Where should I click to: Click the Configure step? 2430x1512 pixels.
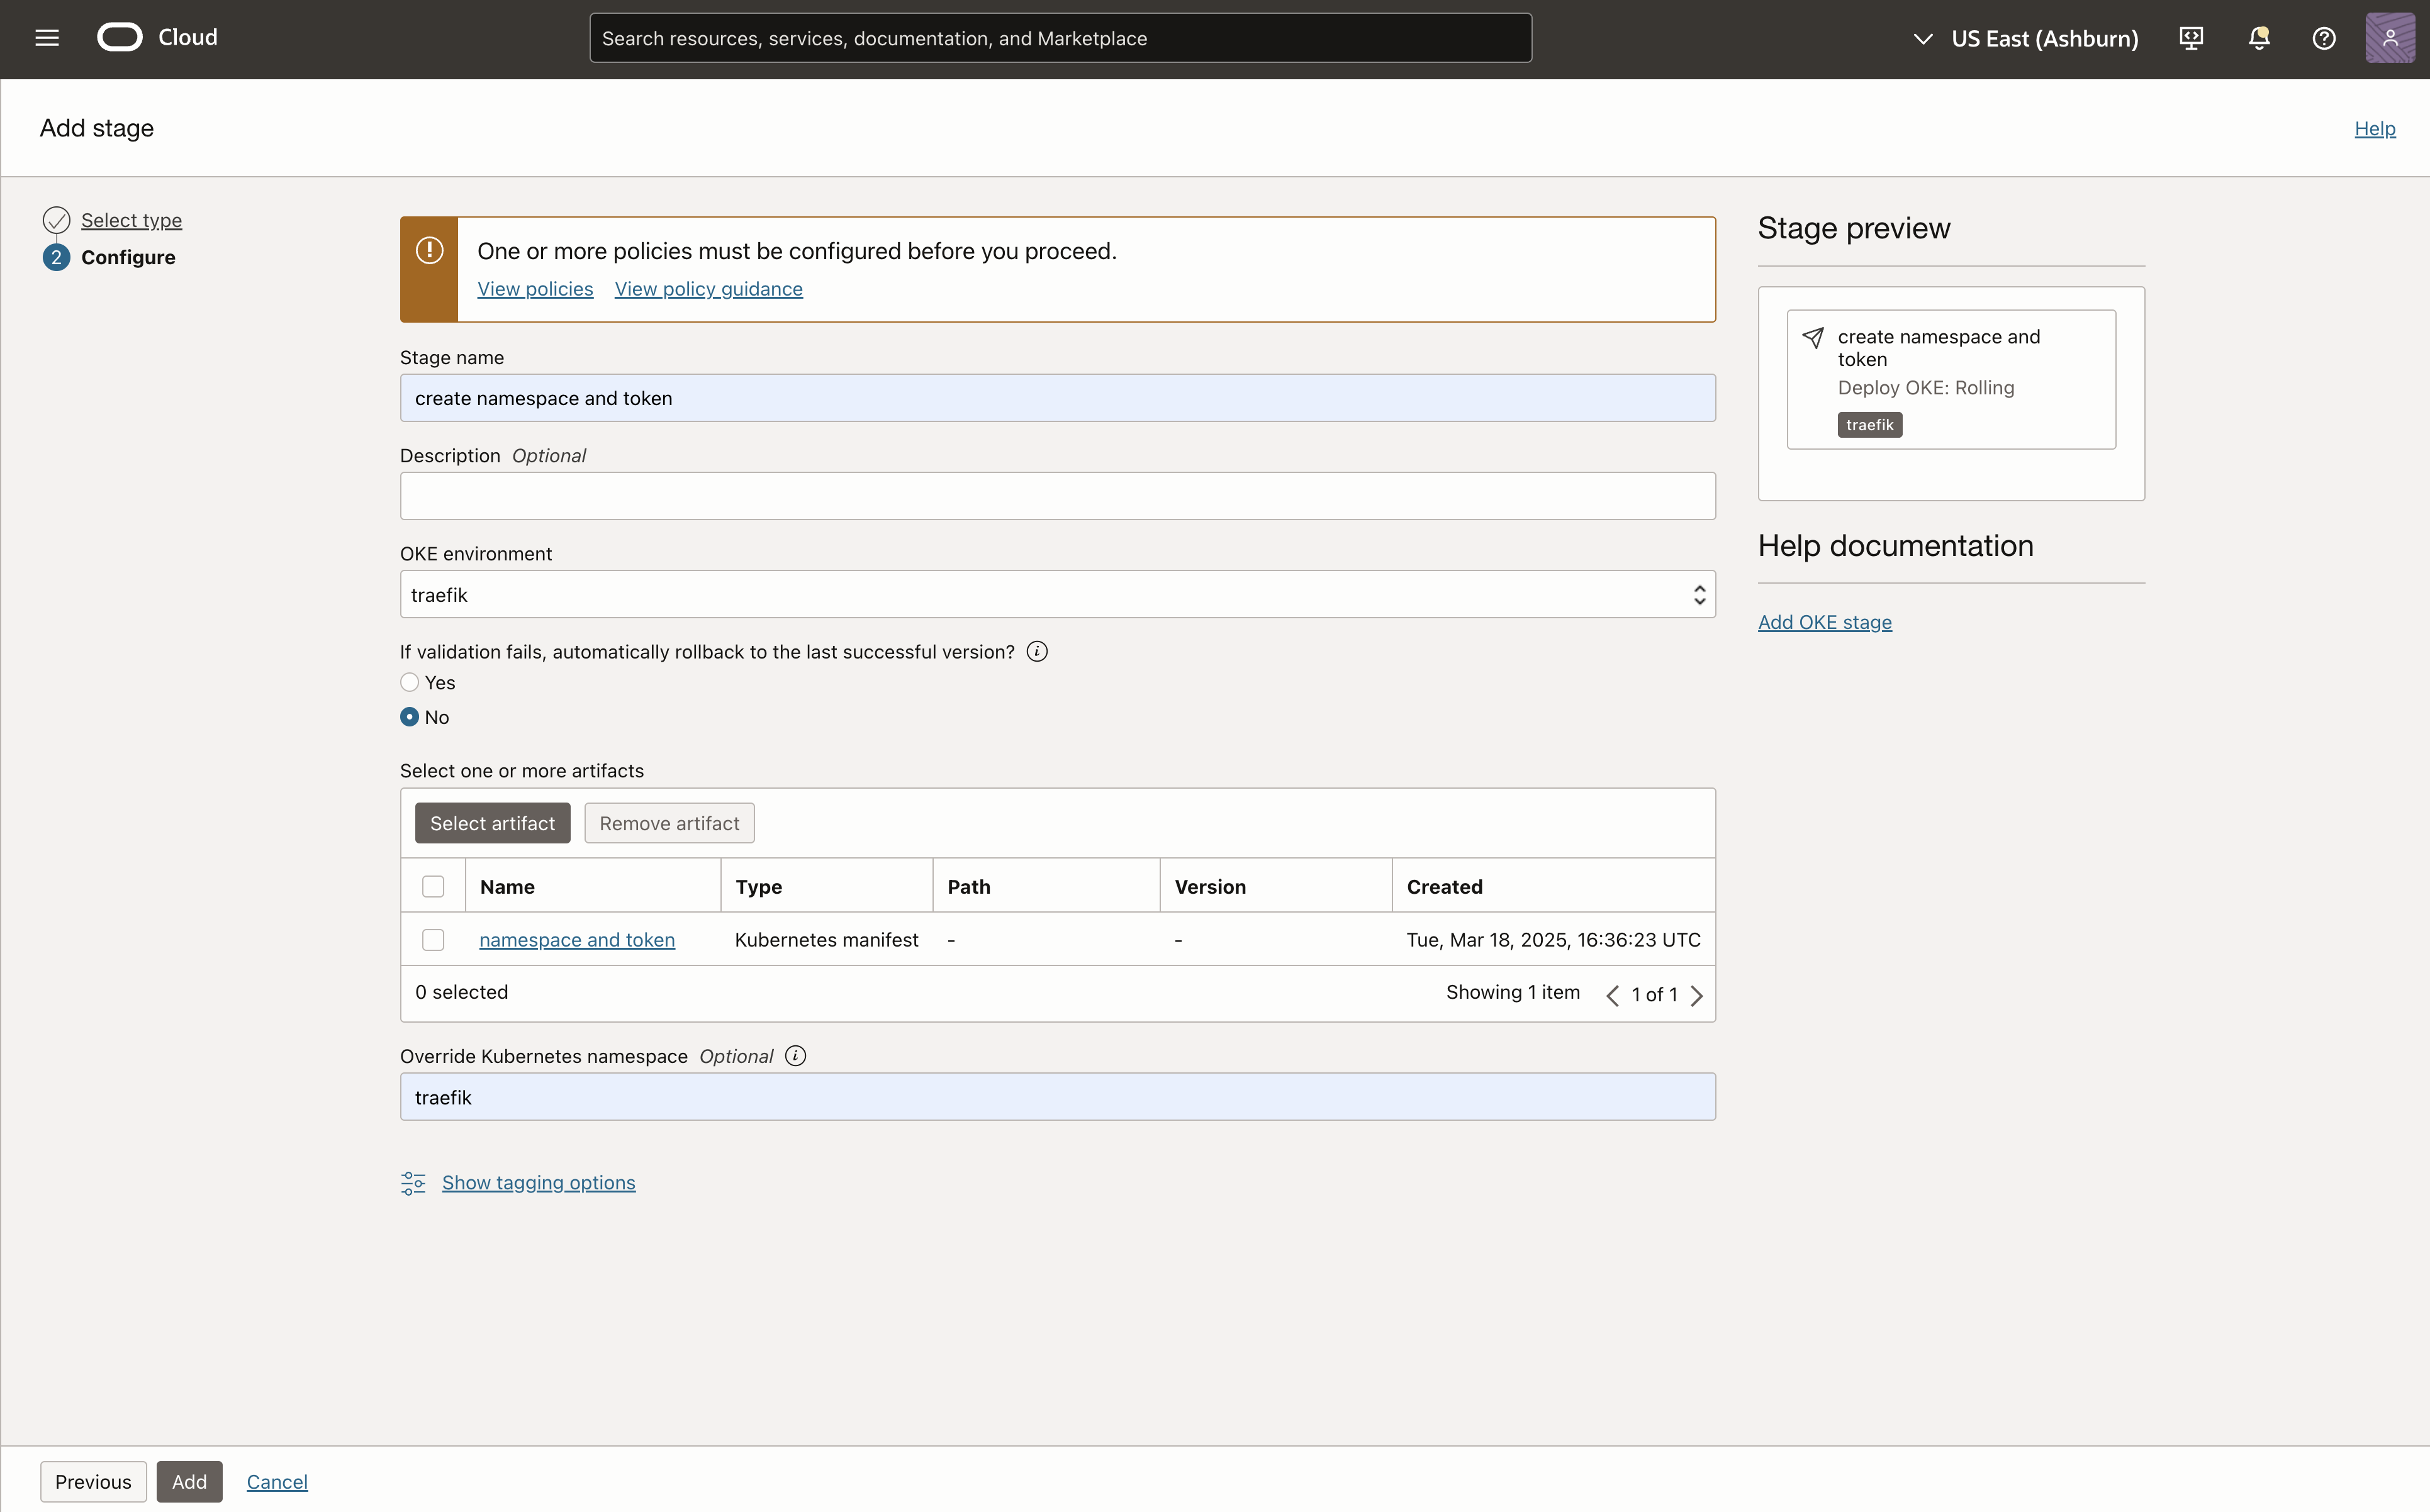pos(128,258)
